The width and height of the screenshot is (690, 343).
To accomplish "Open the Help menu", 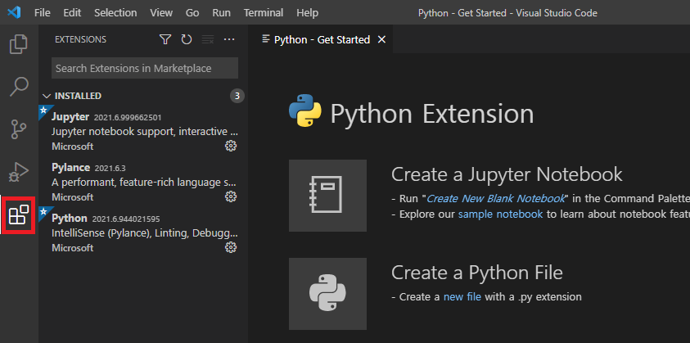I will coord(307,13).
